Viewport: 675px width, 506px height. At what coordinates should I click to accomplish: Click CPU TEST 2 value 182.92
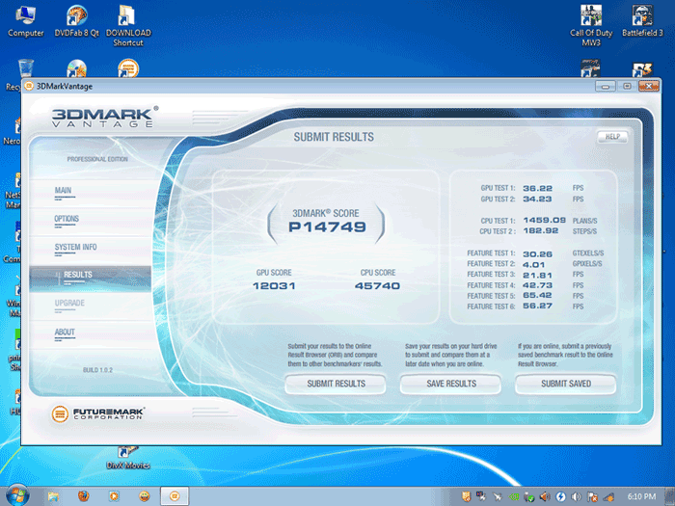pos(541,231)
